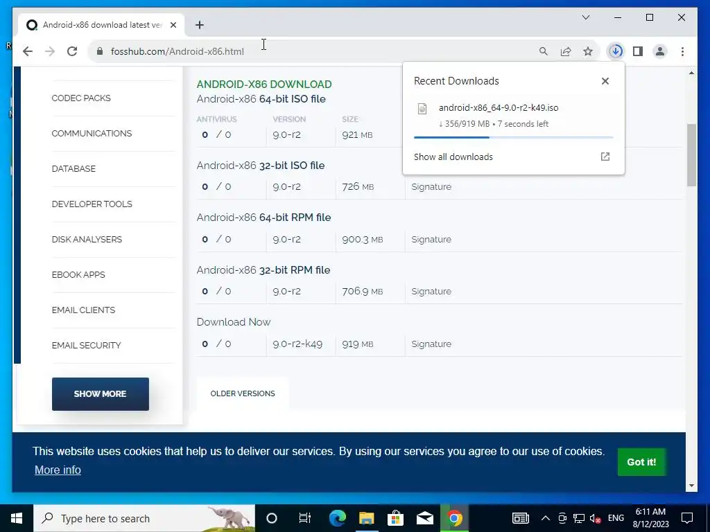
Task: Open Chrome profile avatar menu
Action: 660,51
